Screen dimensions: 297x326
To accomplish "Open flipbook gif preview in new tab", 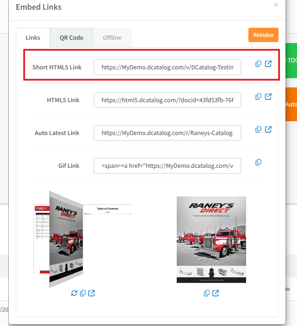I will 92,293.
